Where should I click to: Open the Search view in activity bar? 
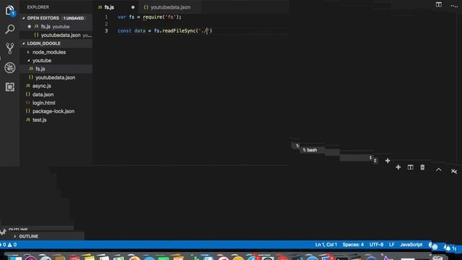tap(9, 29)
